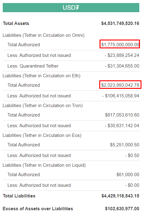Viewport: 146px width, 216px height.
Task: Click Tron Authorized but not issued $30,631,142.04
Action: coord(122,126)
